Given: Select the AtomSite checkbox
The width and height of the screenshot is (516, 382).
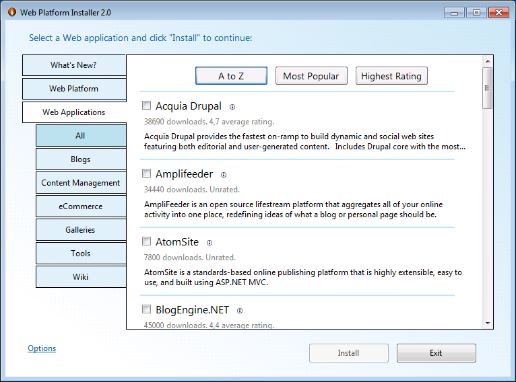Looking at the screenshot, I should tap(146, 241).
